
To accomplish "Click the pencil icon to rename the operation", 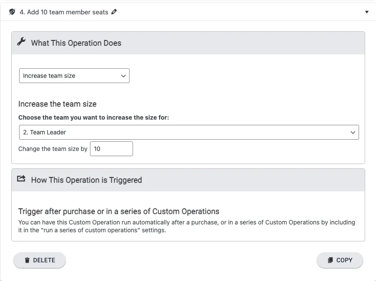I will pos(114,12).
